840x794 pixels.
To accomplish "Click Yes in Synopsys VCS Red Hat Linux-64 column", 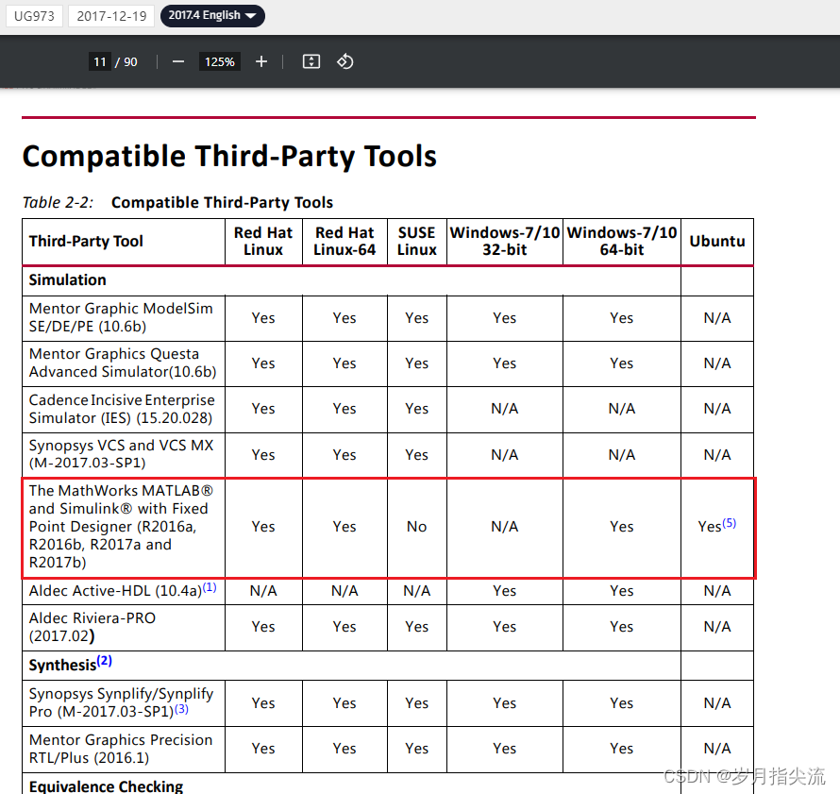I will click(344, 455).
